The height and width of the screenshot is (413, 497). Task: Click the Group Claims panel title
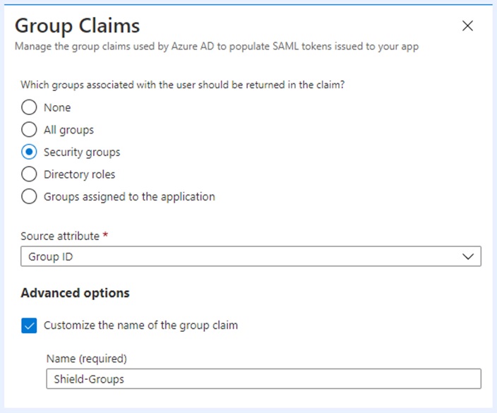pos(77,26)
